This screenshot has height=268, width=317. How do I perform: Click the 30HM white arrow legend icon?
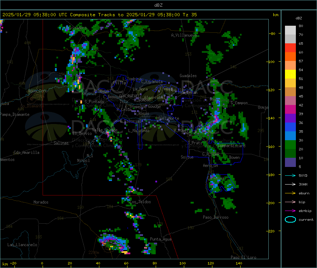(x=290, y=184)
